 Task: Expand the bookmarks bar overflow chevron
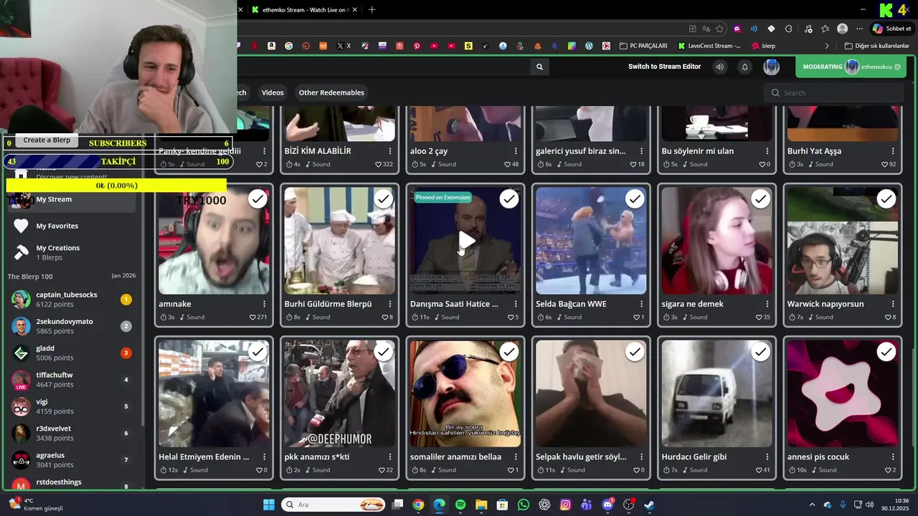coord(826,46)
